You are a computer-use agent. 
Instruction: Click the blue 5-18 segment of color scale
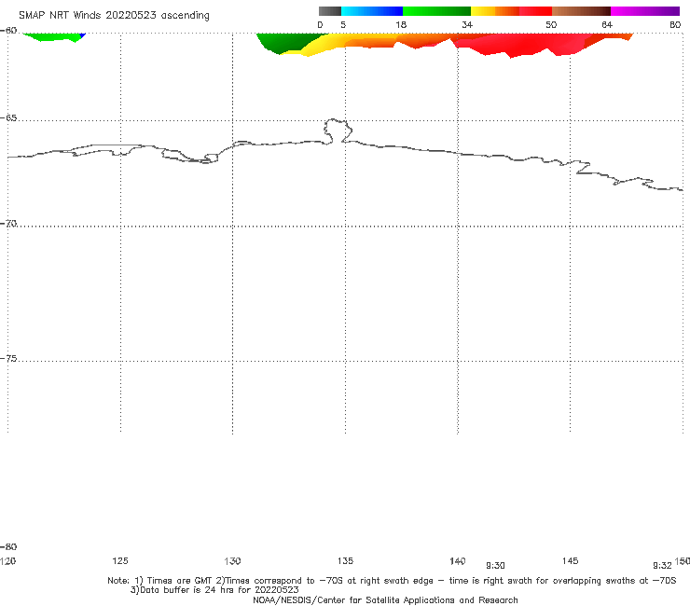pyautogui.click(x=372, y=11)
